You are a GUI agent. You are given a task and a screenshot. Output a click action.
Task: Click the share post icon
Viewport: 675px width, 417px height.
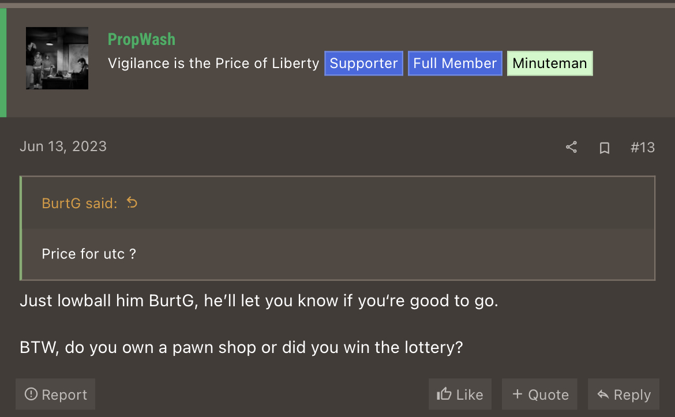tap(571, 147)
